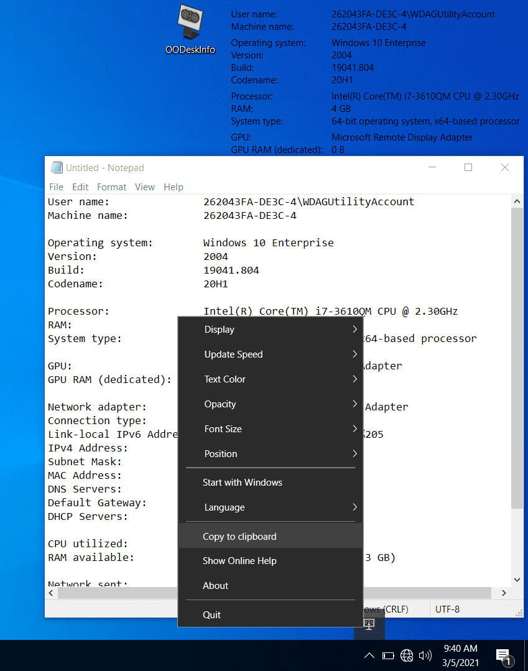The width and height of the screenshot is (528, 671).
Task: Click Notepad vertical scrollbar up arrow
Action: [517, 201]
